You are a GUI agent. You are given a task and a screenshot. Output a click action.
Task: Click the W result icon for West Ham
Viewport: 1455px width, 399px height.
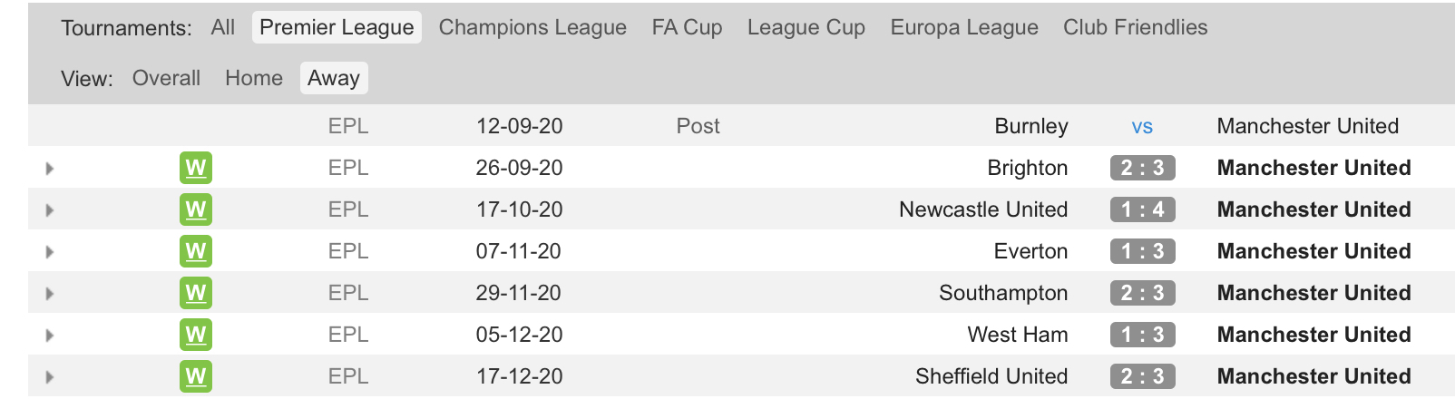[x=195, y=335]
